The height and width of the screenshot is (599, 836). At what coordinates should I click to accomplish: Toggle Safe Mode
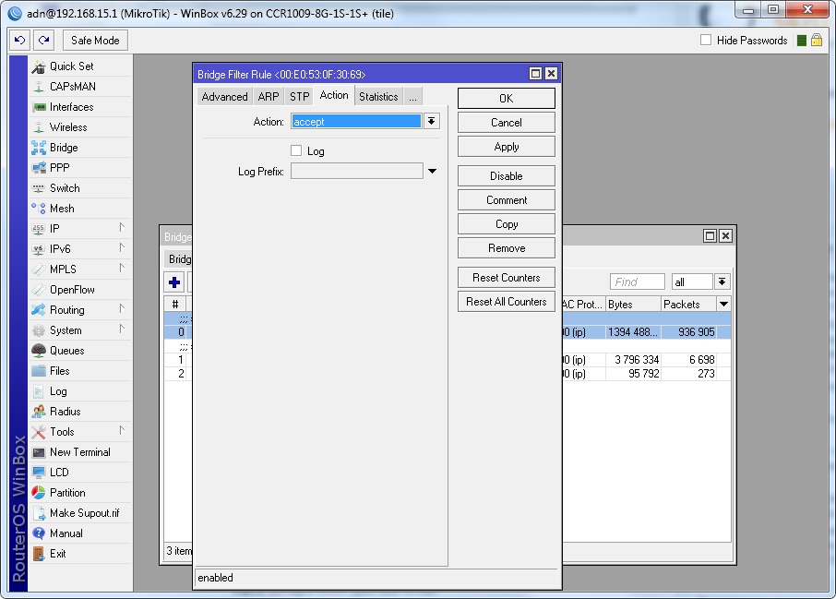[95, 41]
